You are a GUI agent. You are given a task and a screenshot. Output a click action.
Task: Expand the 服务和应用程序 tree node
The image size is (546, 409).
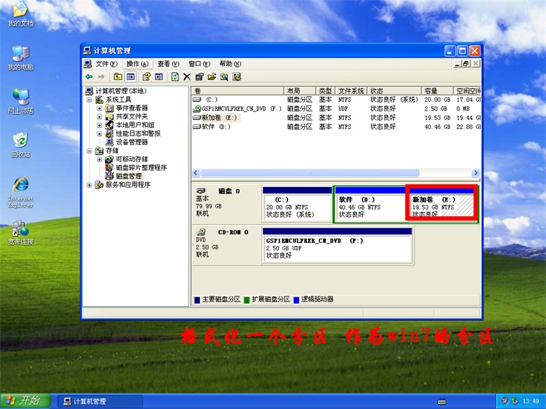pyautogui.click(x=90, y=185)
